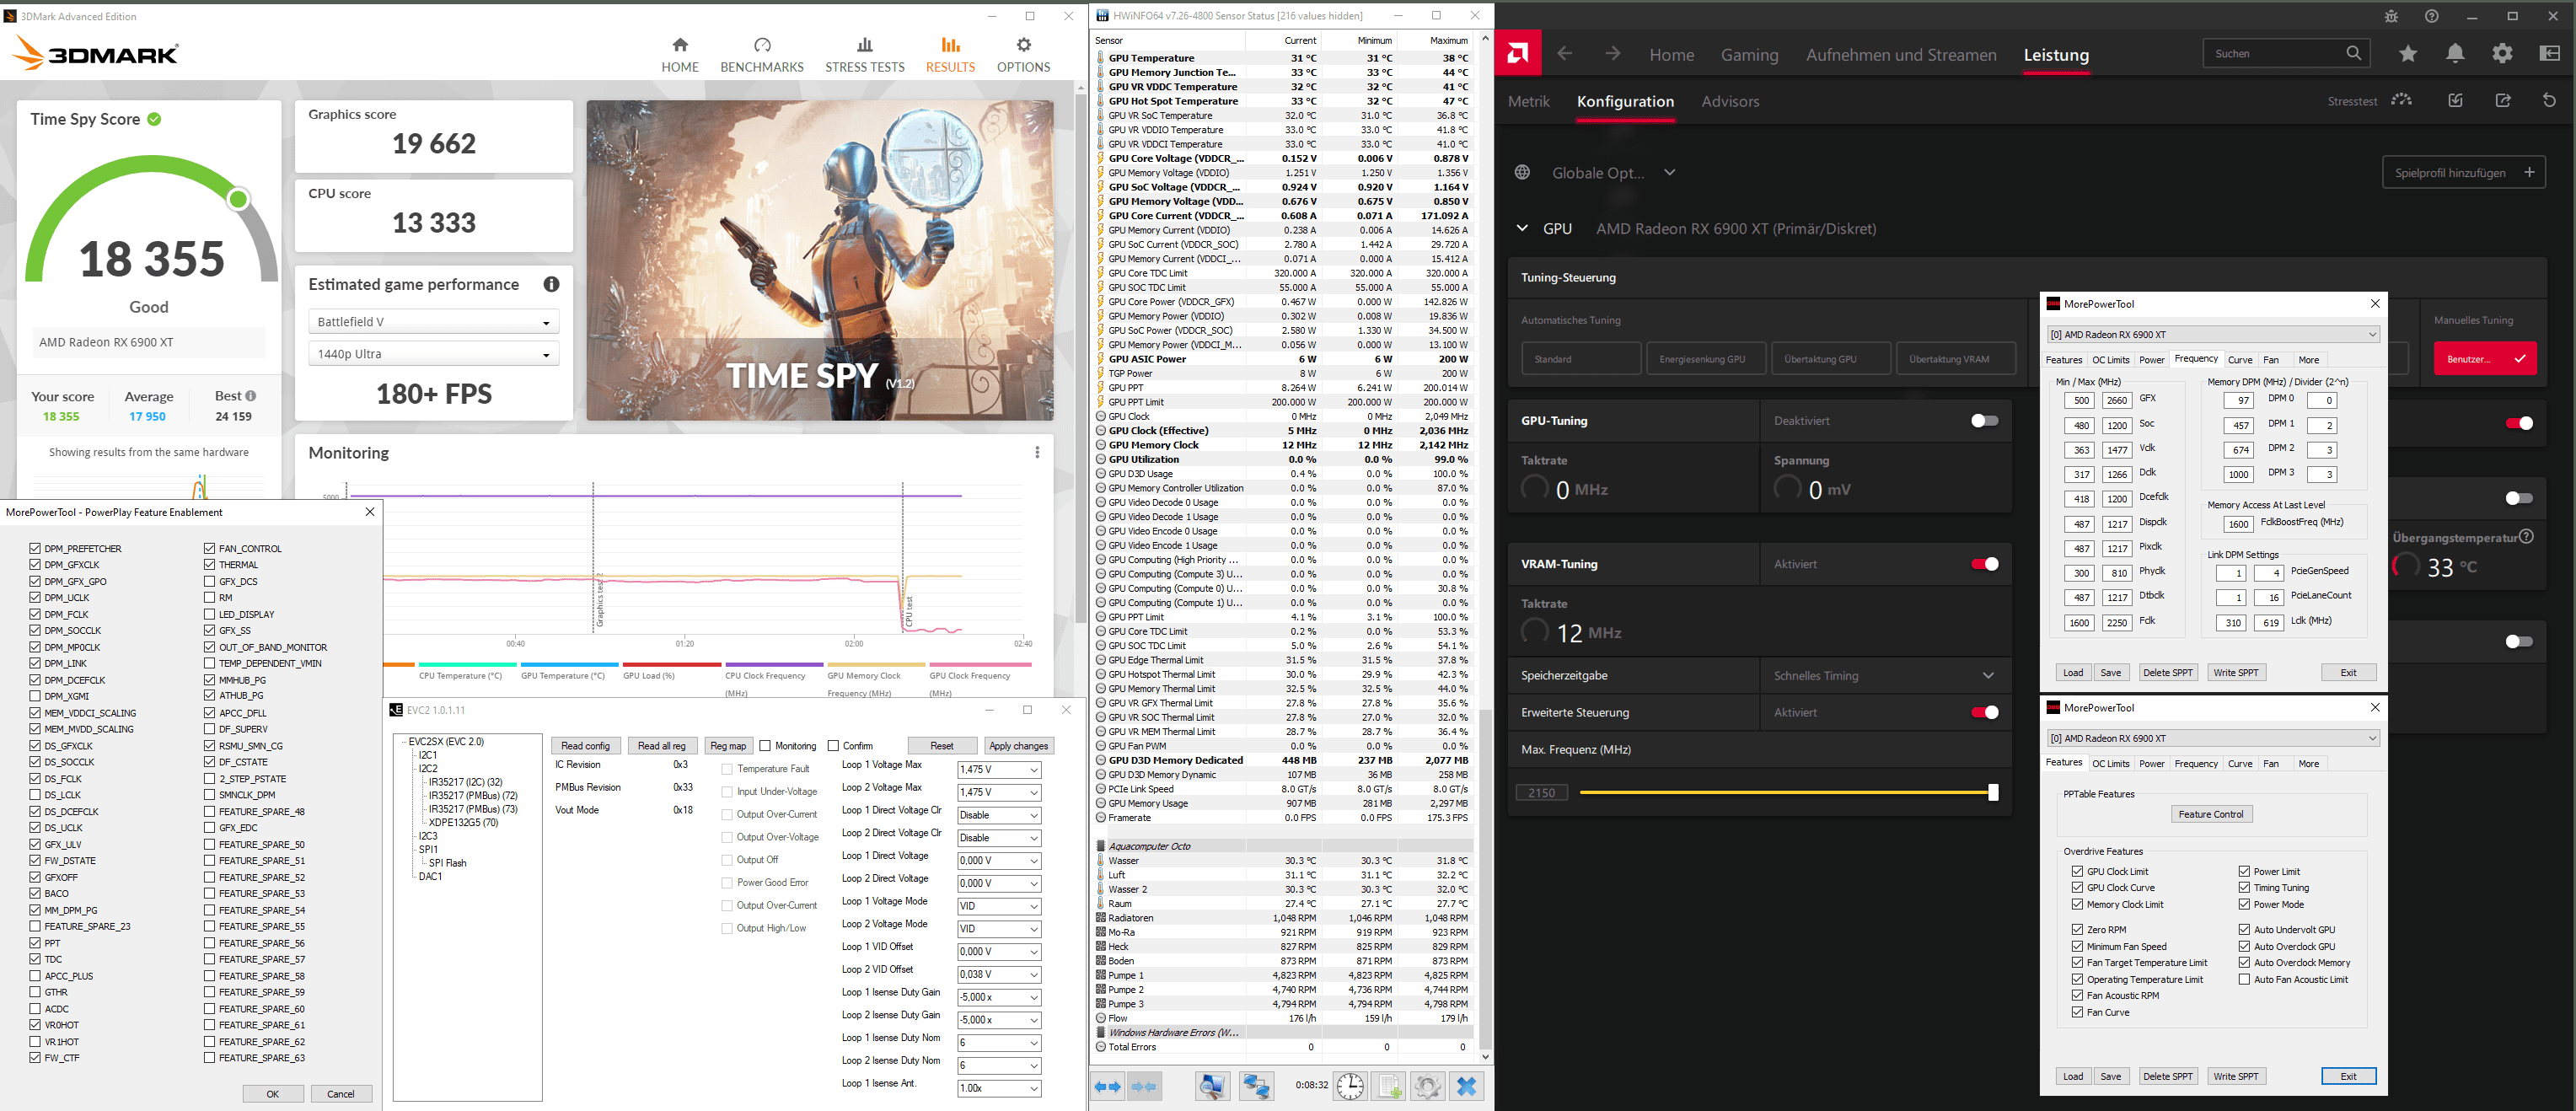Click import profile icon in Radeon Leistung
The width and height of the screenshot is (2576, 1111).
pyautogui.click(x=2455, y=100)
